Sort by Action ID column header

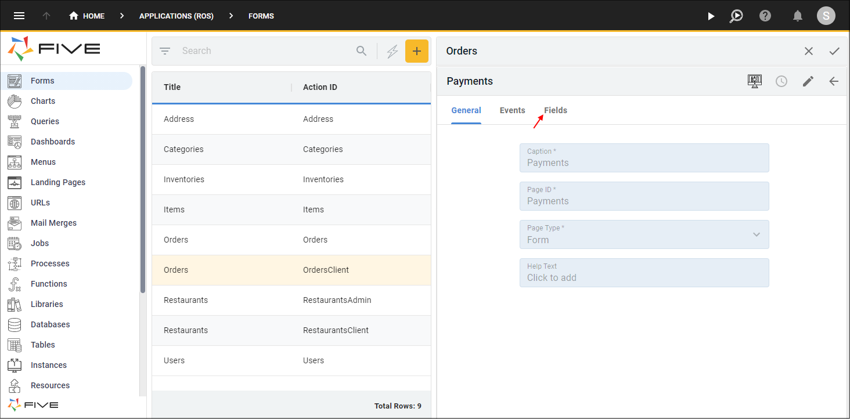(320, 87)
